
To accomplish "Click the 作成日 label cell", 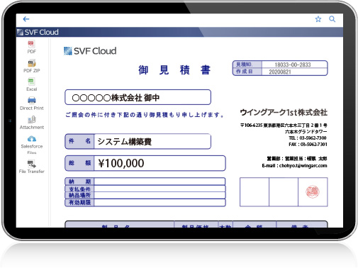I will coord(247,72).
